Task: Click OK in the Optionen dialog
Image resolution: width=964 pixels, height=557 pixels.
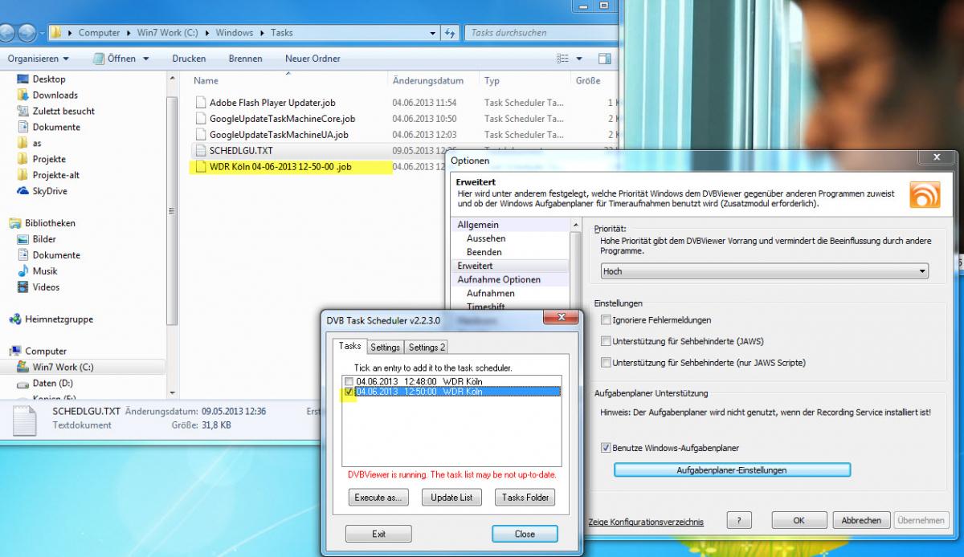Action: point(799,520)
